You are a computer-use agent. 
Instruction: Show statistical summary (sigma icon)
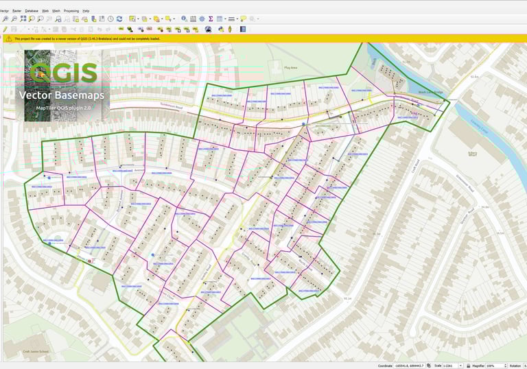211,19
